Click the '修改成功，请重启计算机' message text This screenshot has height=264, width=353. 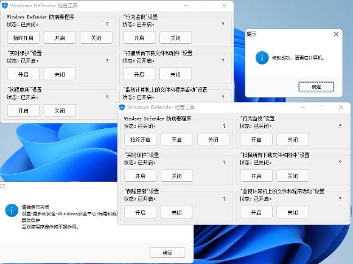click(298, 58)
